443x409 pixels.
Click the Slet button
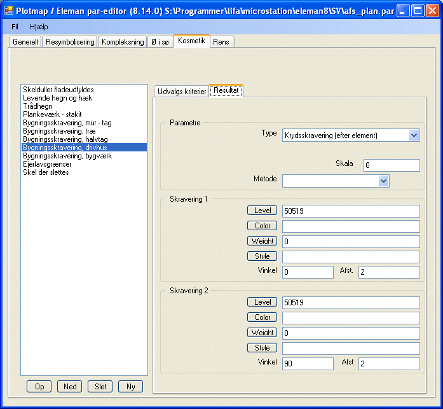(100, 386)
